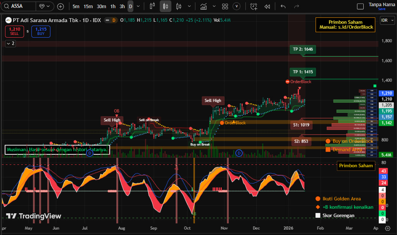This screenshot has width=397, height=235.
Task: Open the Indicators panel icon
Action: [x=204, y=6]
